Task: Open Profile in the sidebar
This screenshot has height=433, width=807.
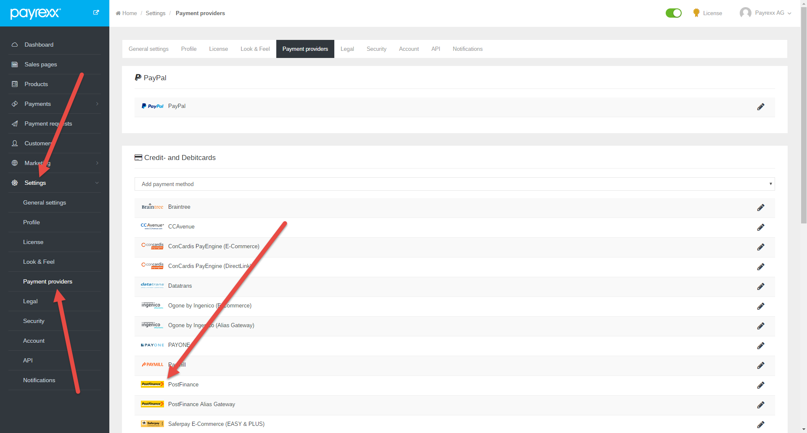Action: pyautogui.click(x=32, y=222)
